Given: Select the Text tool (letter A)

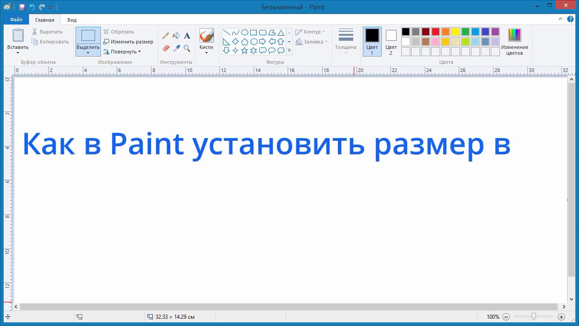Looking at the screenshot, I should (187, 36).
